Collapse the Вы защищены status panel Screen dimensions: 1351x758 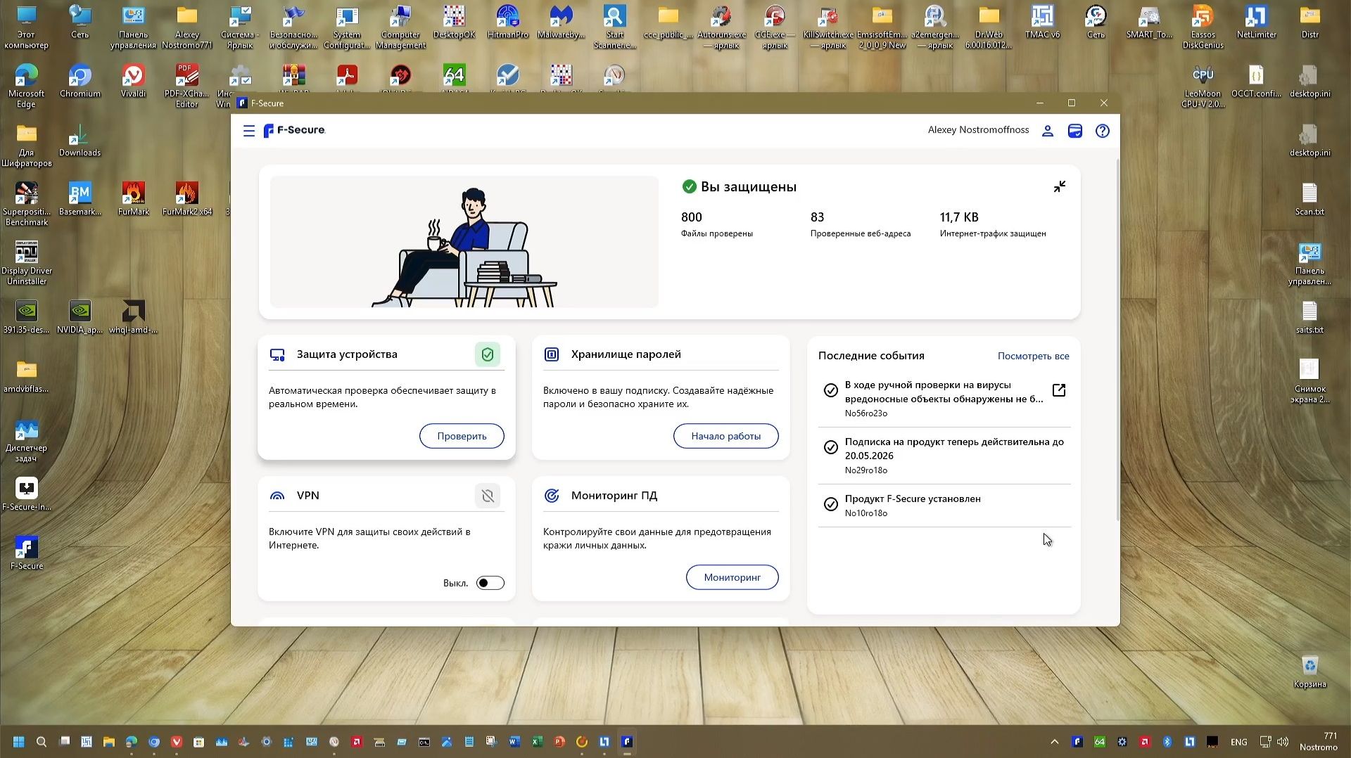coord(1060,186)
